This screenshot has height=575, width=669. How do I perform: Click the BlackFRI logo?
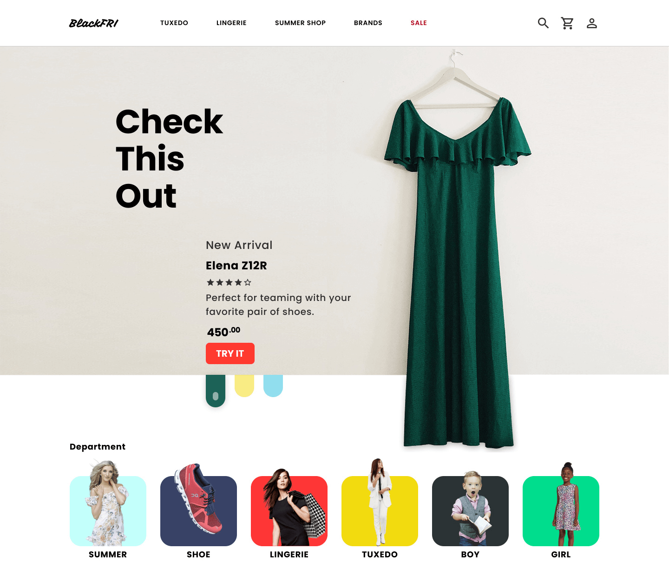(94, 23)
